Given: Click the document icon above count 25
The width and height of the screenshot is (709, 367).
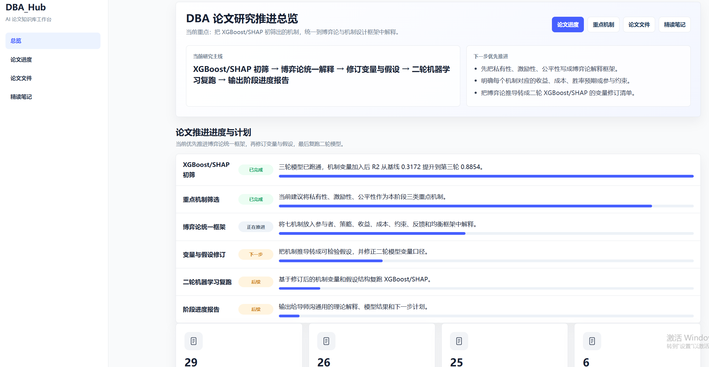Looking at the screenshot, I should click(459, 341).
